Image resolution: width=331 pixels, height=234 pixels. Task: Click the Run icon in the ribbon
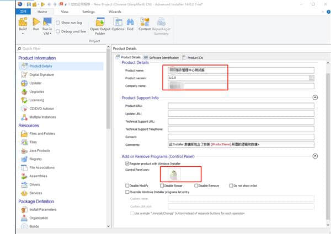click(x=36, y=22)
